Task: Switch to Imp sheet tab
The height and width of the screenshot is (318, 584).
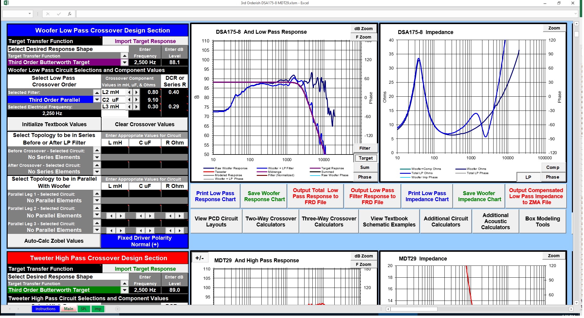Action: [x=98, y=309]
